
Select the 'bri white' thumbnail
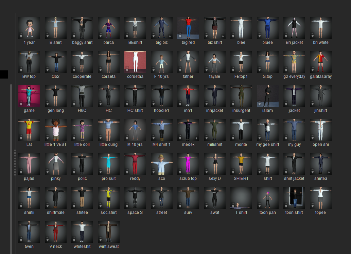click(x=320, y=28)
